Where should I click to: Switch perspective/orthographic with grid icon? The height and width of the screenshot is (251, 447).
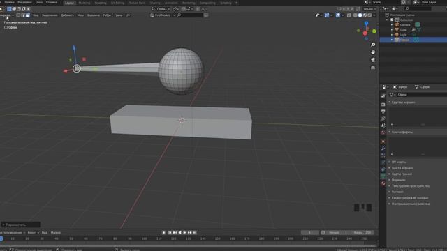(x=373, y=68)
